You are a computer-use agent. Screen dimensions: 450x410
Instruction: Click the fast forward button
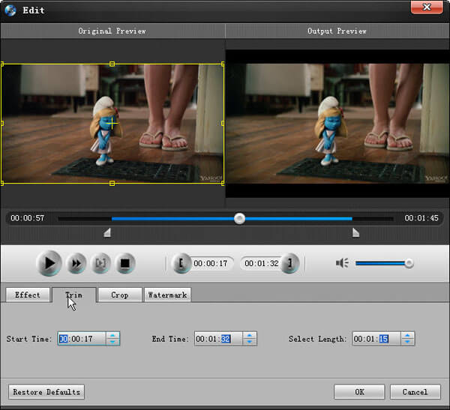click(76, 263)
